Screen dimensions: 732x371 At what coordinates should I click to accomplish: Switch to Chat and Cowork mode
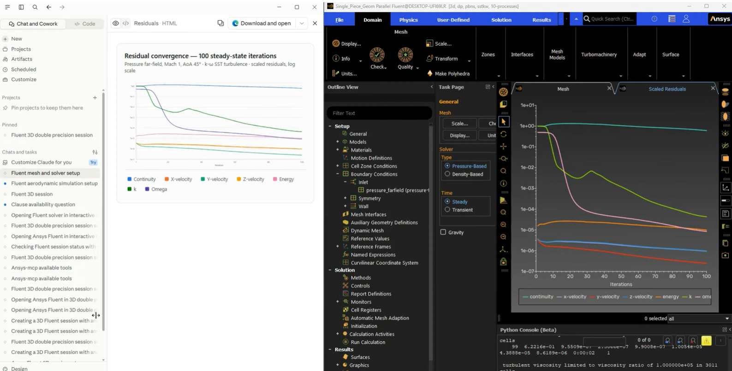33,24
